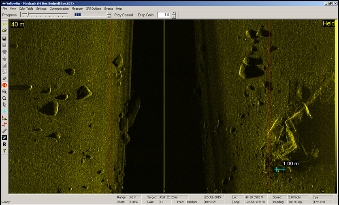Select the cyan crosshair marker tool

click(x=4, y=111)
